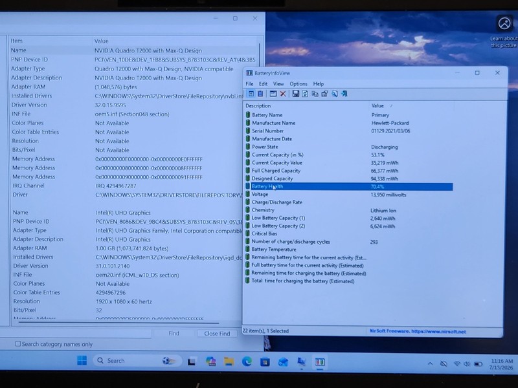
Task: Save selected items with floppy disk icon
Action: 295,94
